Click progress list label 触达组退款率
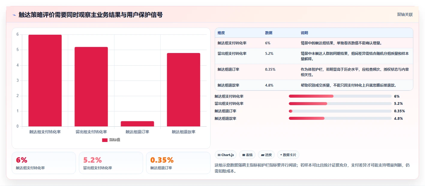The height and width of the screenshot is (186, 425). click(226, 119)
